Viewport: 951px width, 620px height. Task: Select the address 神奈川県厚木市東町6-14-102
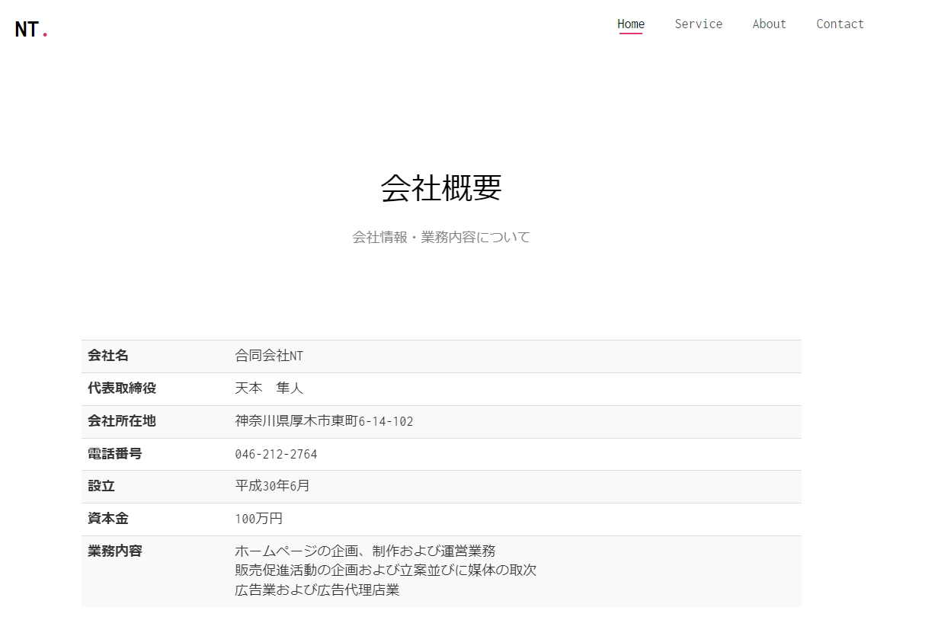pyautogui.click(x=324, y=421)
